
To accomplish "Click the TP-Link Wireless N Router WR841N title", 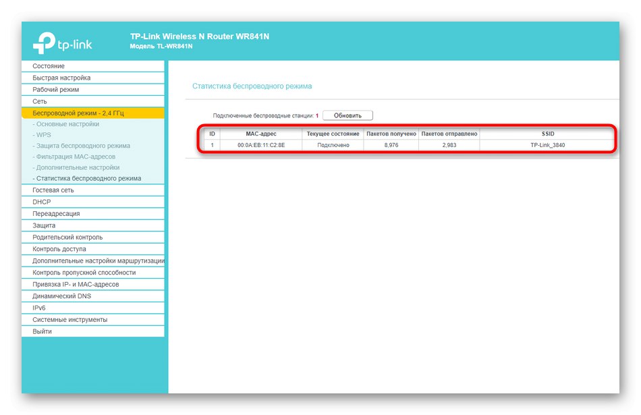I will [200, 36].
